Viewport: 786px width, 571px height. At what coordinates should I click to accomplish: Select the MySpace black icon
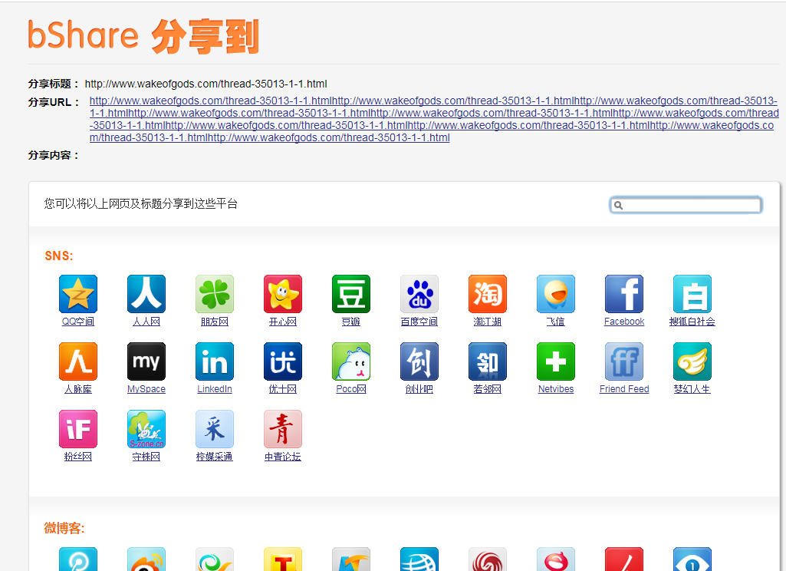146,361
